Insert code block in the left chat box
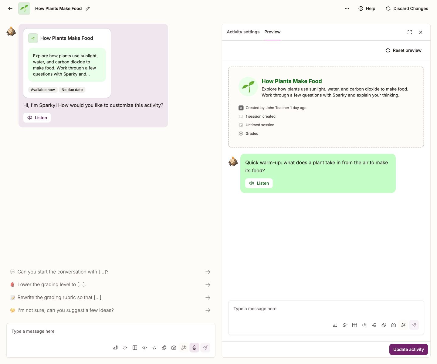 pos(144,348)
